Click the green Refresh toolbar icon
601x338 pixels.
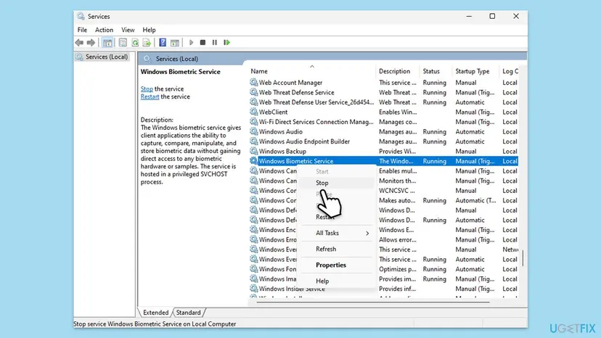(x=135, y=43)
